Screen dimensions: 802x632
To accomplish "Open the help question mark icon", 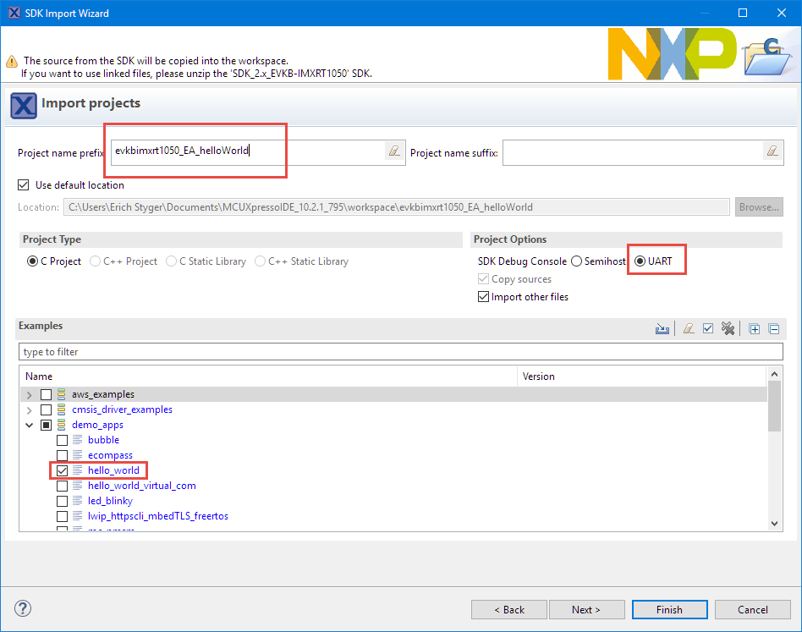I will click(x=23, y=608).
